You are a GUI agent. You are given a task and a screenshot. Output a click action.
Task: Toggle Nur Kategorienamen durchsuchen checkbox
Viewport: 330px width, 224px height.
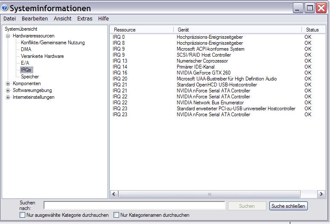116,215
